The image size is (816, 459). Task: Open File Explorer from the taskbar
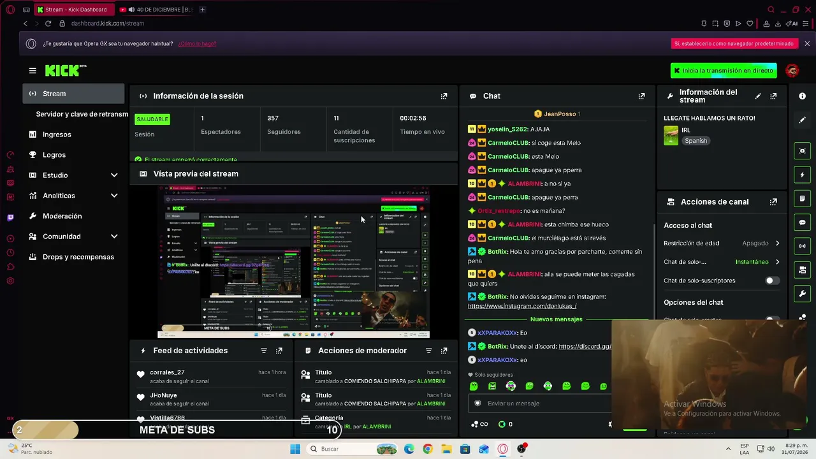[x=446, y=449]
